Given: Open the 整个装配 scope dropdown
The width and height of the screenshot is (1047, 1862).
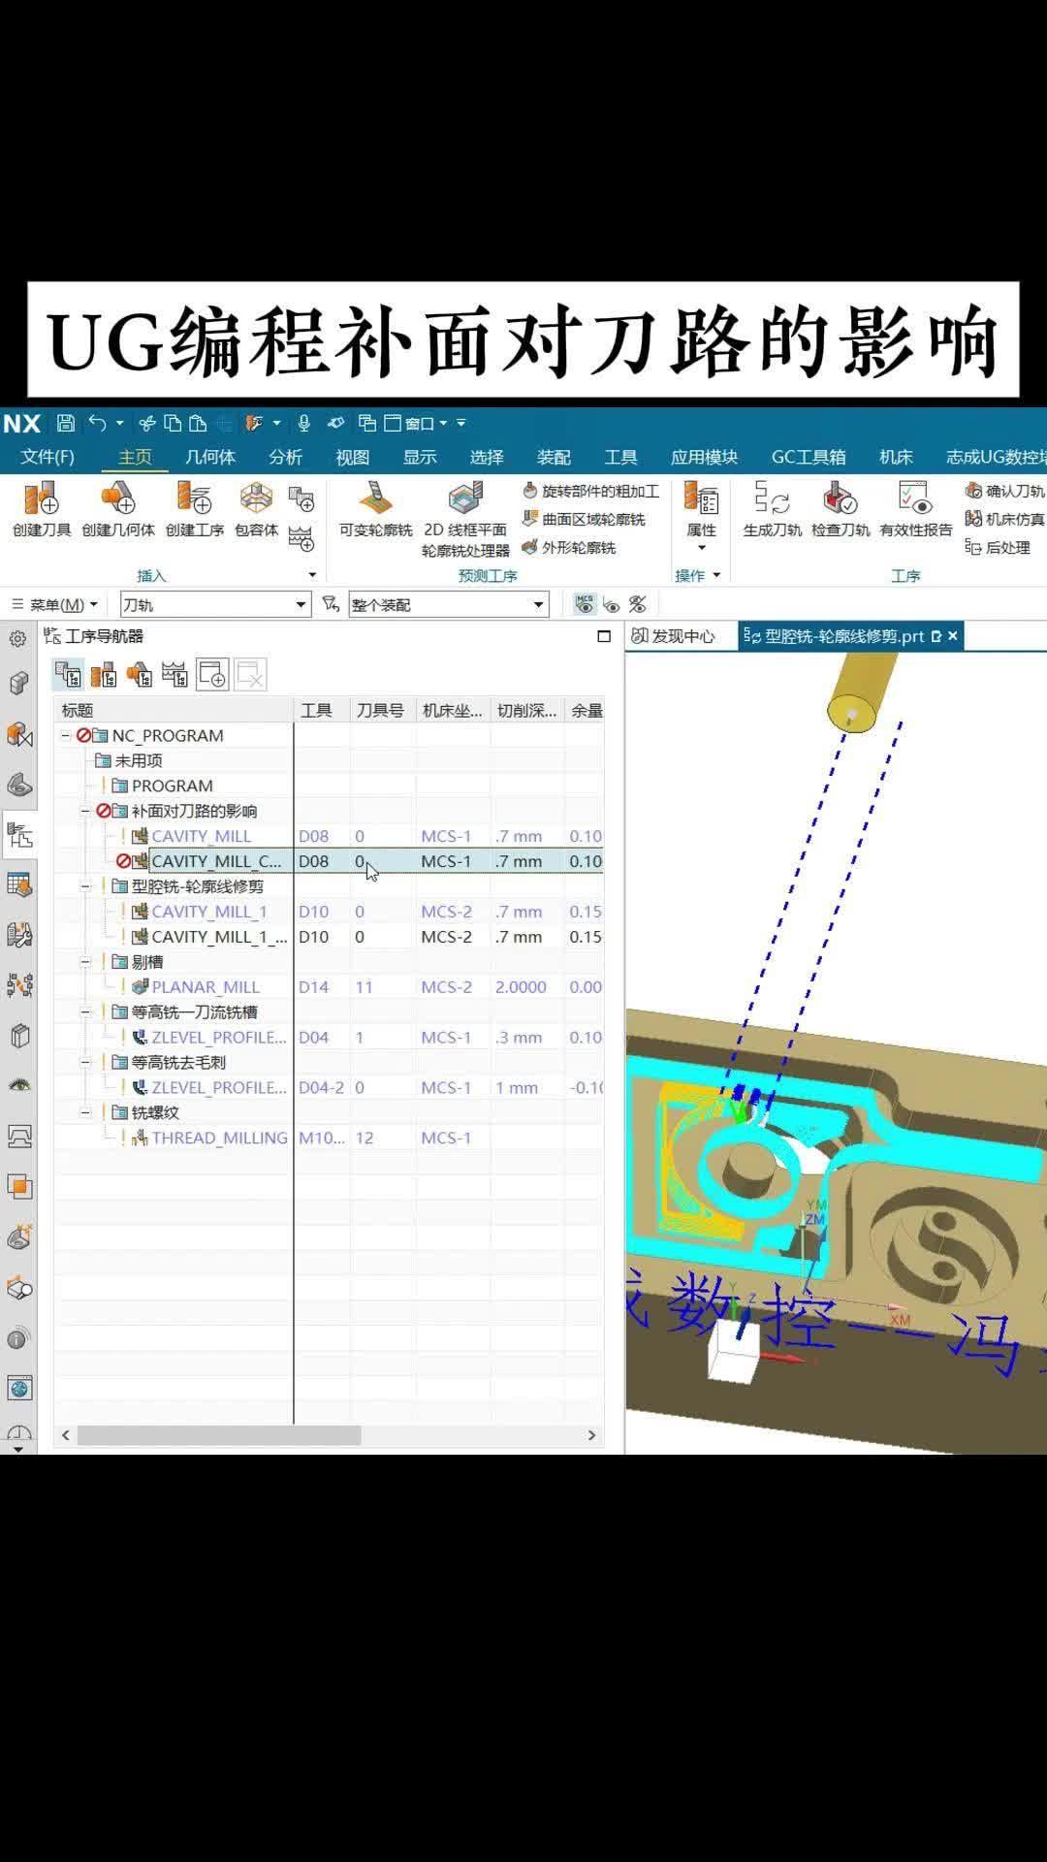Looking at the screenshot, I should [x=538, y=605].
